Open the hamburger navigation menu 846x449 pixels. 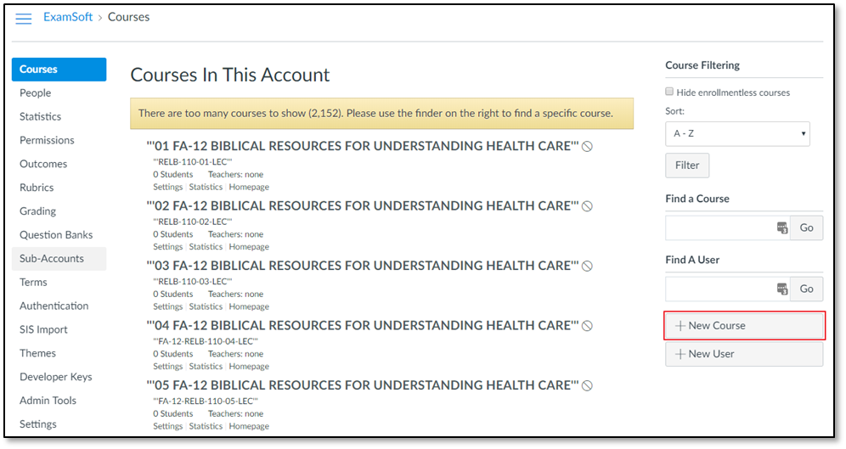click(24, 19)
